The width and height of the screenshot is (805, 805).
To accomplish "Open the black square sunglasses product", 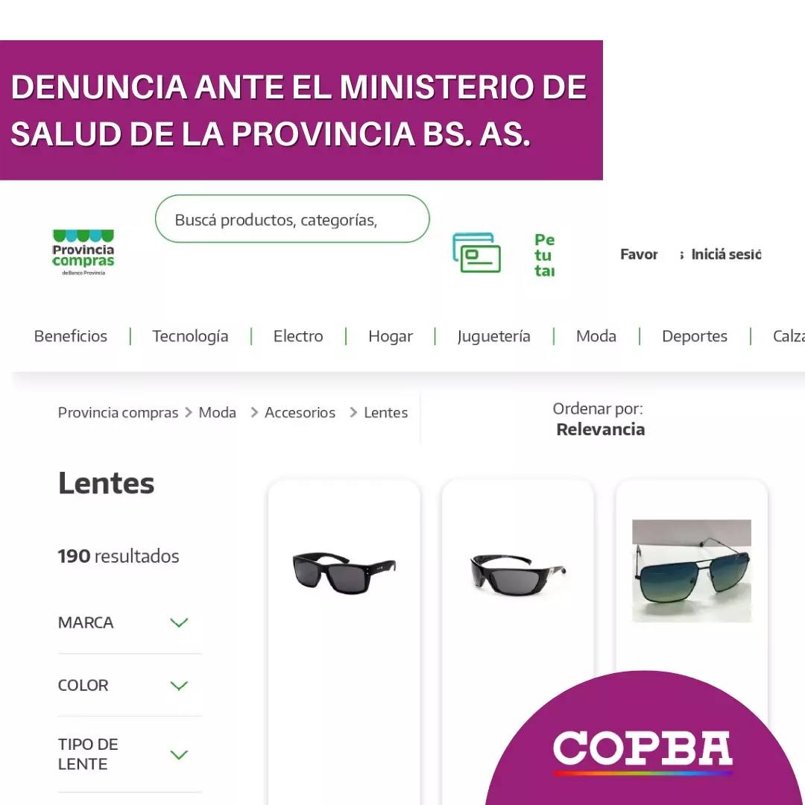I will click(x=344, y=572).
